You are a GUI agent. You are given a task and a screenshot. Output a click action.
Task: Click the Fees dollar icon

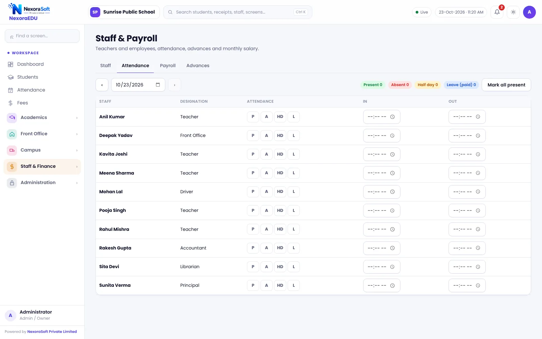click(x=11, y=103)
